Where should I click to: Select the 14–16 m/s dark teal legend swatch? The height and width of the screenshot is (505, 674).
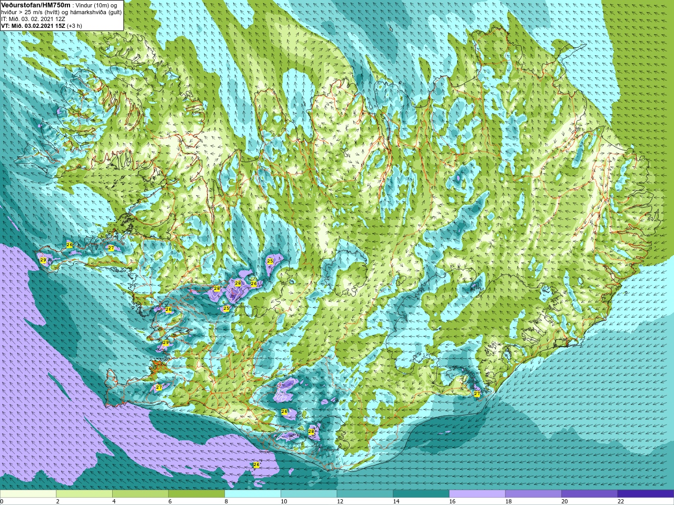tap(421, 494)
